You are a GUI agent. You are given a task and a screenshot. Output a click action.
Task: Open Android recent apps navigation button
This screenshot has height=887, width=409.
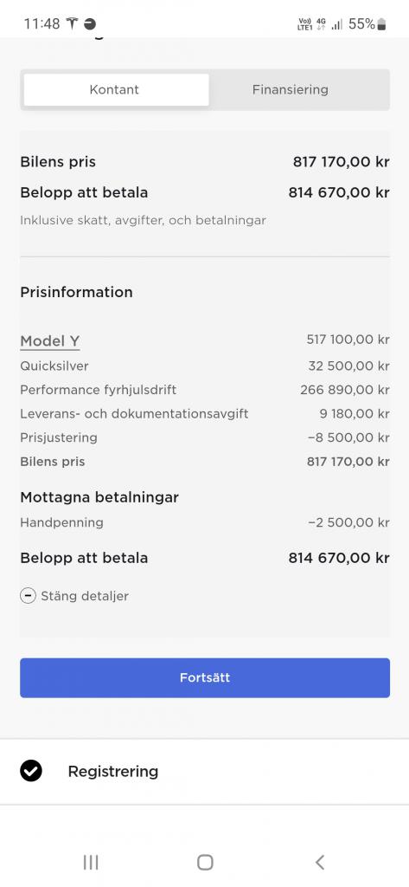coord(91,862)
